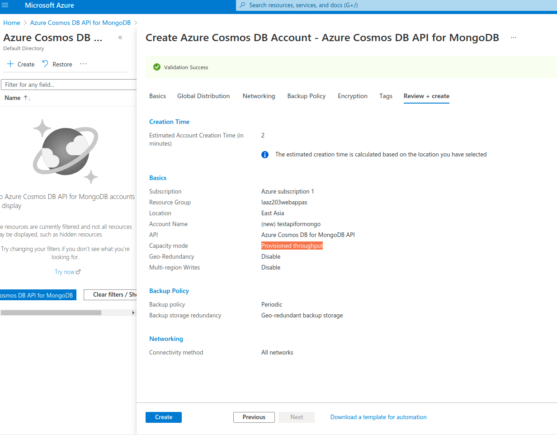This screenshot has width=557, height=435.
Task: Navigate to Home via breadcrumb
Action: (x=11, y=22)
